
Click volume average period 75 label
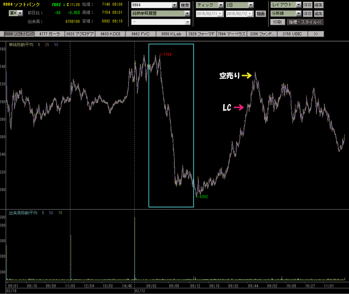(60, 213)
